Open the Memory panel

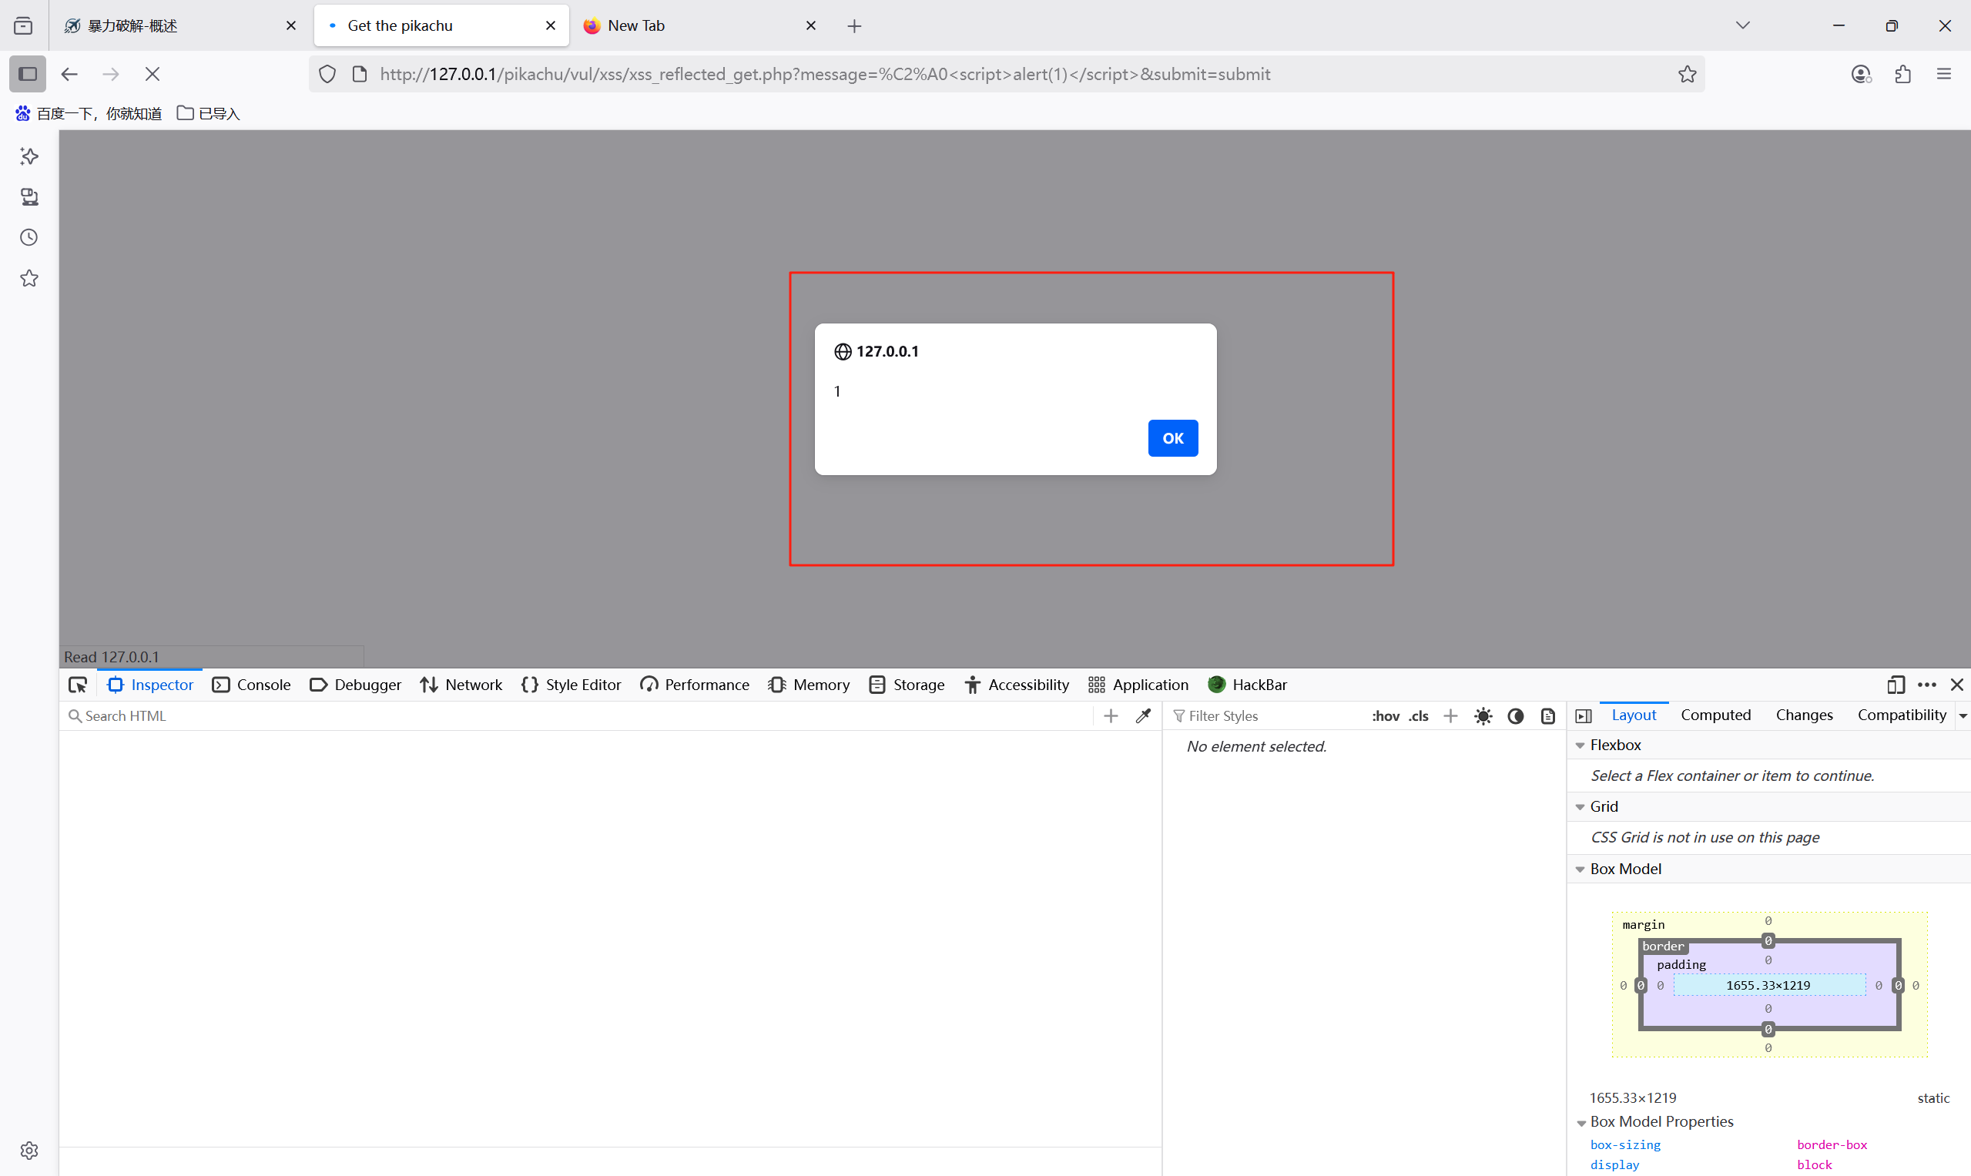point(810,685)
